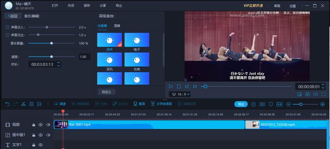The width and height of the screenshot is (330, 149).
Task: Open the 16:9 aspect ratio dropdown
Action: coord(180,94)
